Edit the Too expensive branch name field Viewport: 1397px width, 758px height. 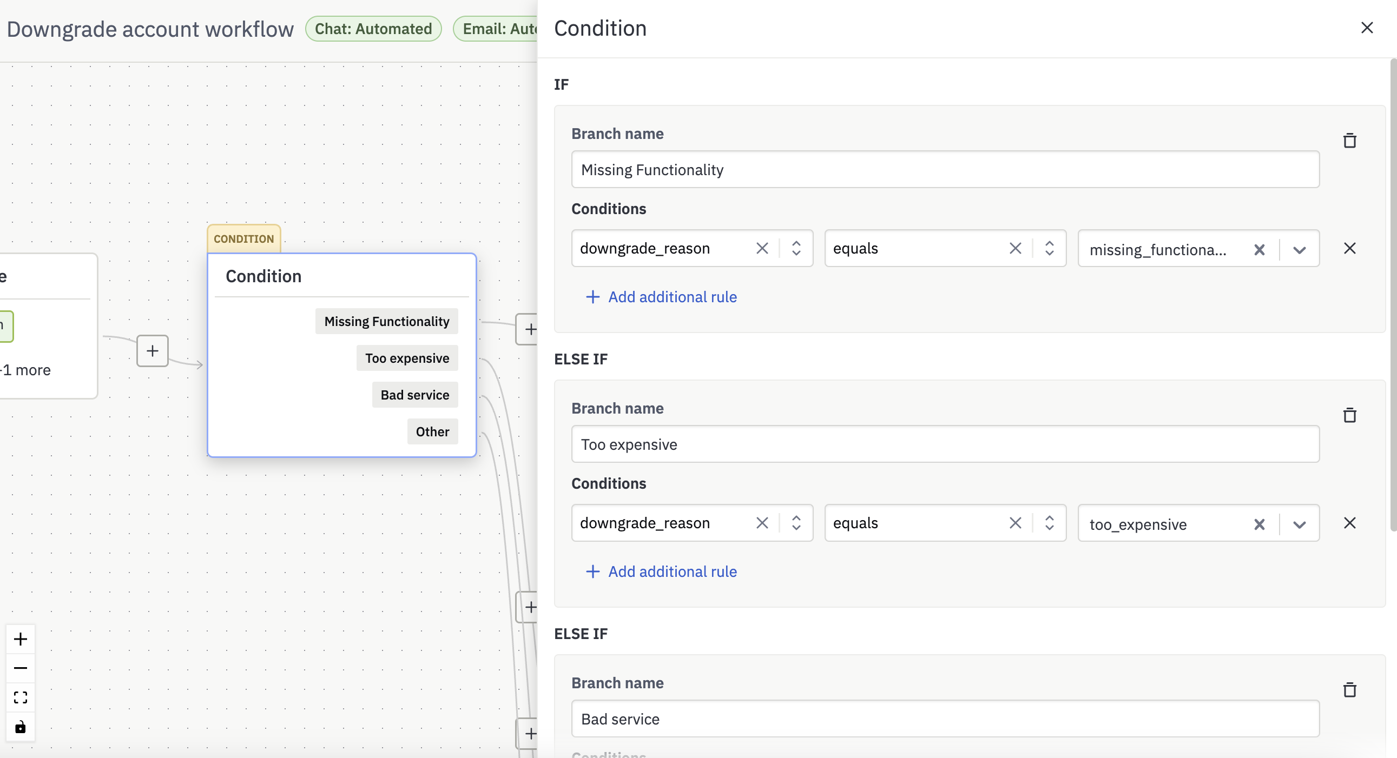click(x=945, y=444)
